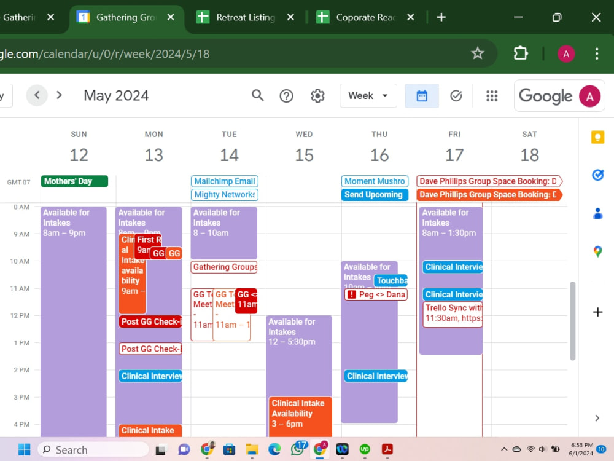
Task: Open Google Keep side panel icon
Action: [597, 137]
